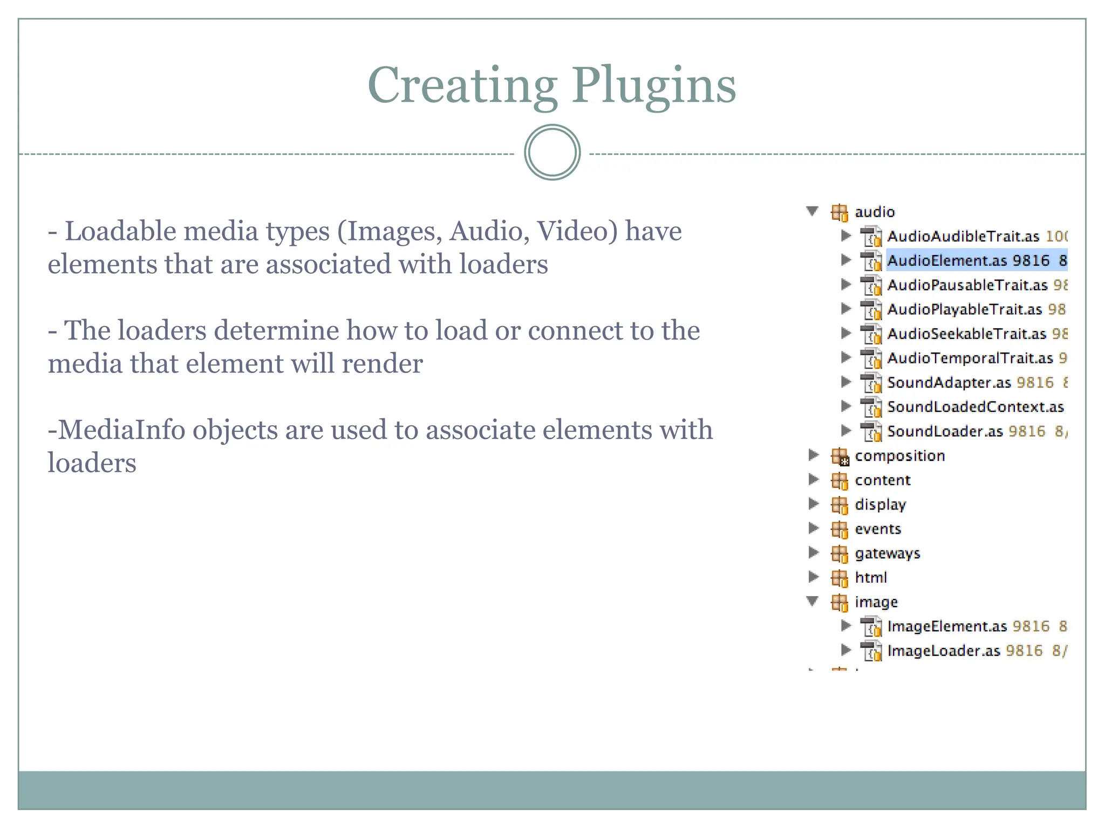Click the ImageLoader.as file icon

pyautogui.click(x=871, y=651)
